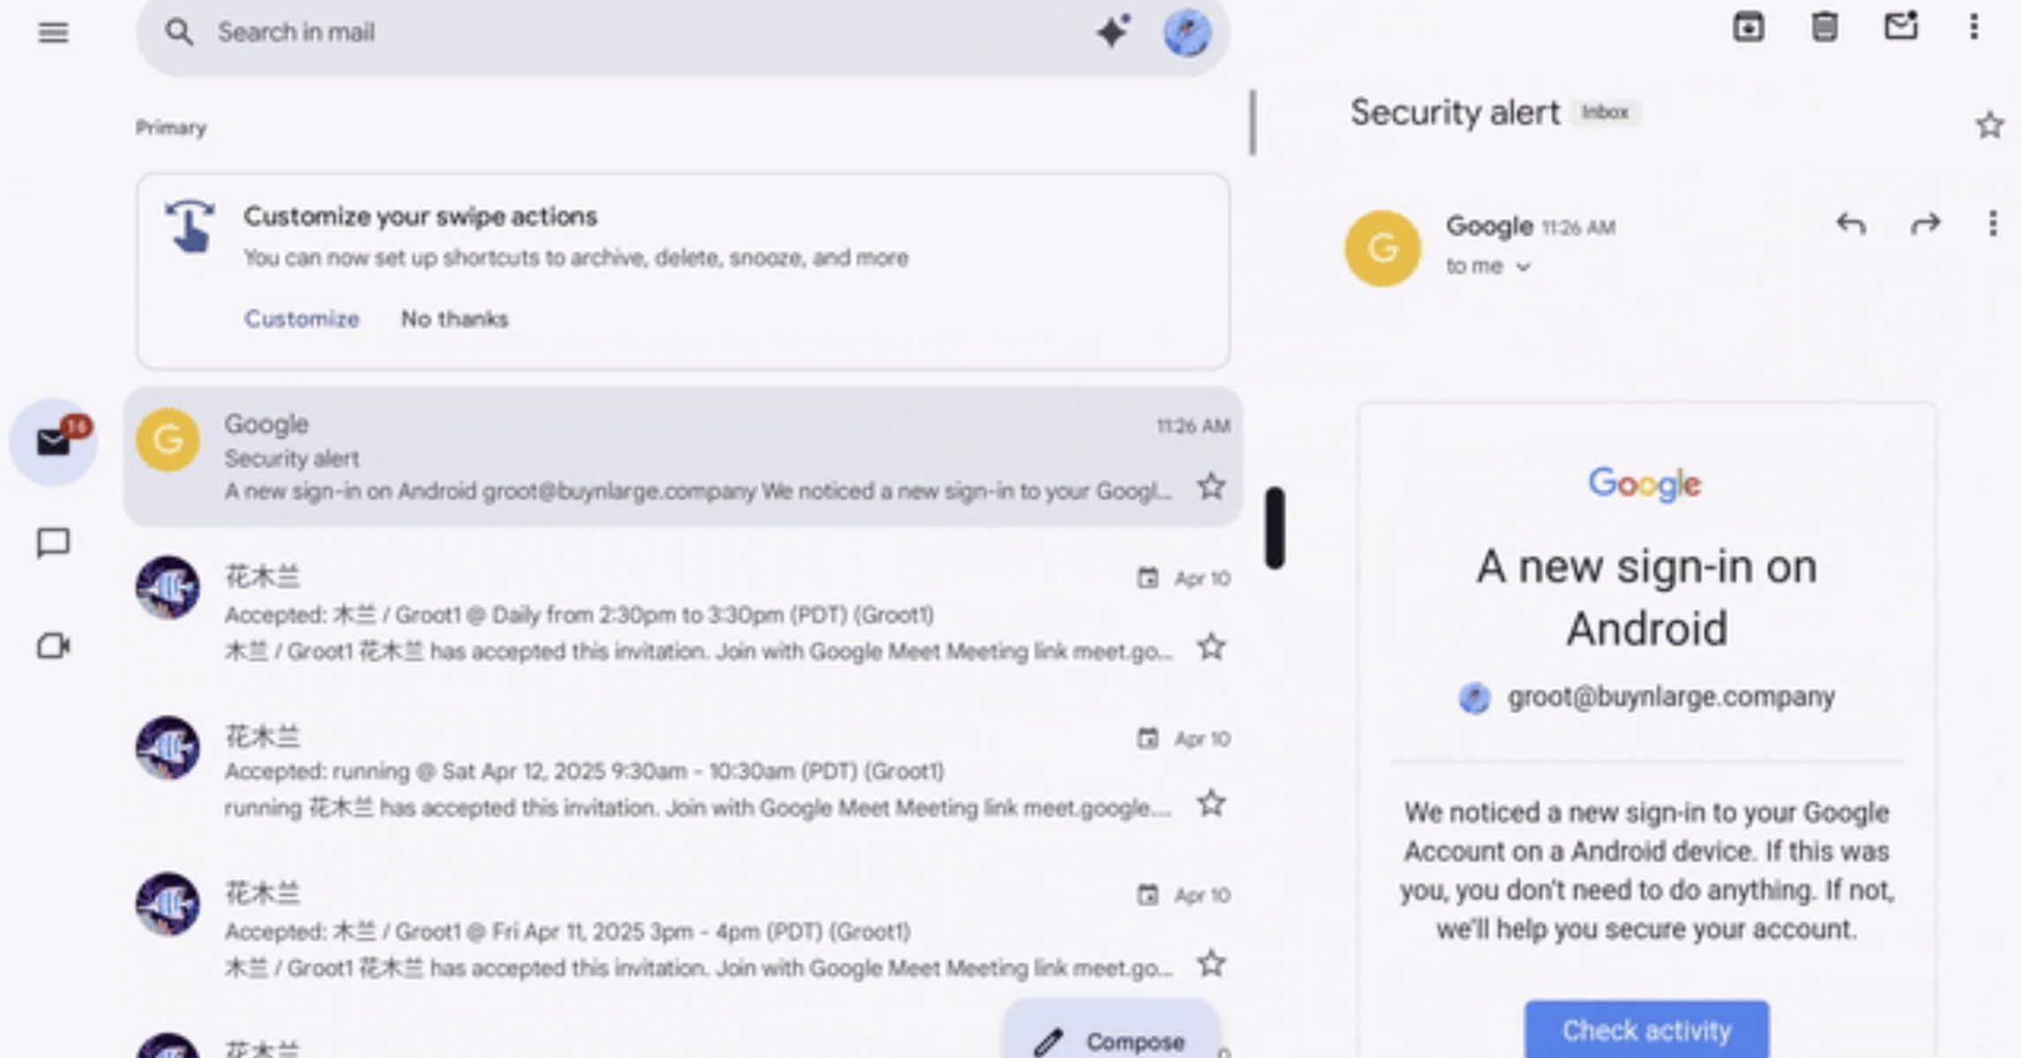Image resolution: width=2021 pixels, height=1058 pixels.
Task: Click the Gemini sparkle icon in search bar
Action: tap(1113, 33)
